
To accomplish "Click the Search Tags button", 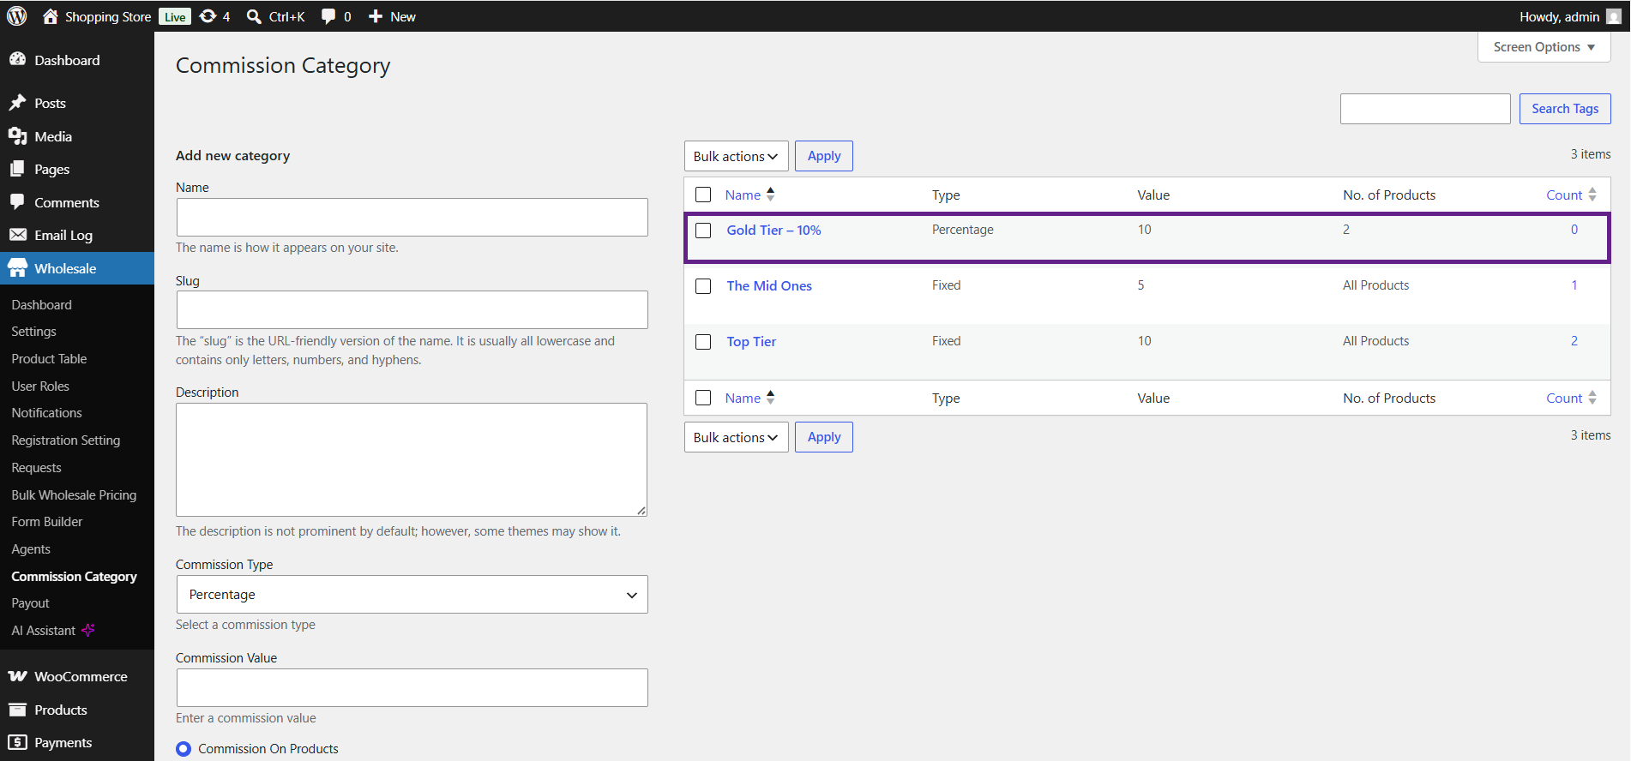I will coord(1565,109).
